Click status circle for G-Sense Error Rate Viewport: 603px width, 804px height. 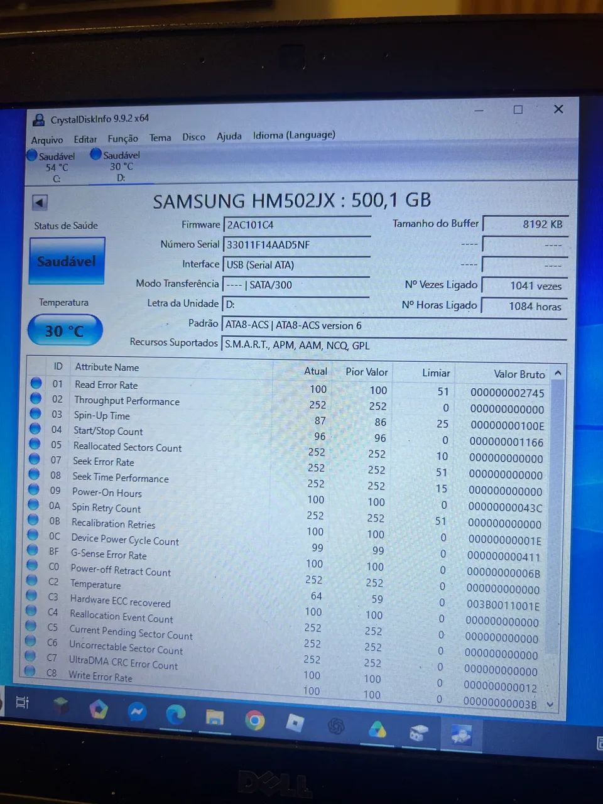[x=33, y=550]
